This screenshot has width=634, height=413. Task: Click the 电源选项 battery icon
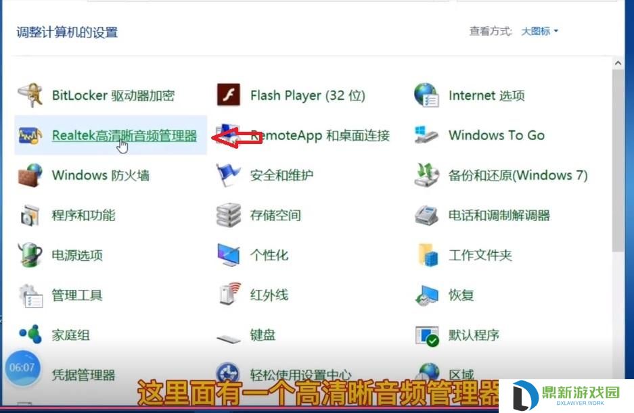coord(30,255)
